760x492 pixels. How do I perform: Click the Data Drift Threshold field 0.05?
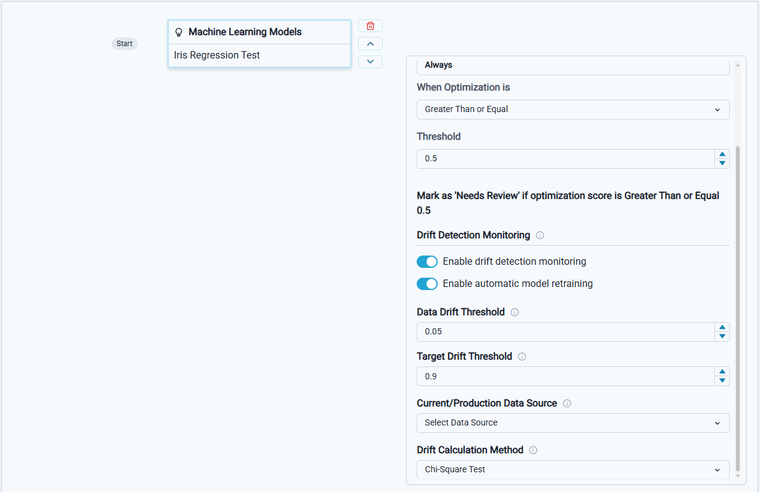pos(566,332)
